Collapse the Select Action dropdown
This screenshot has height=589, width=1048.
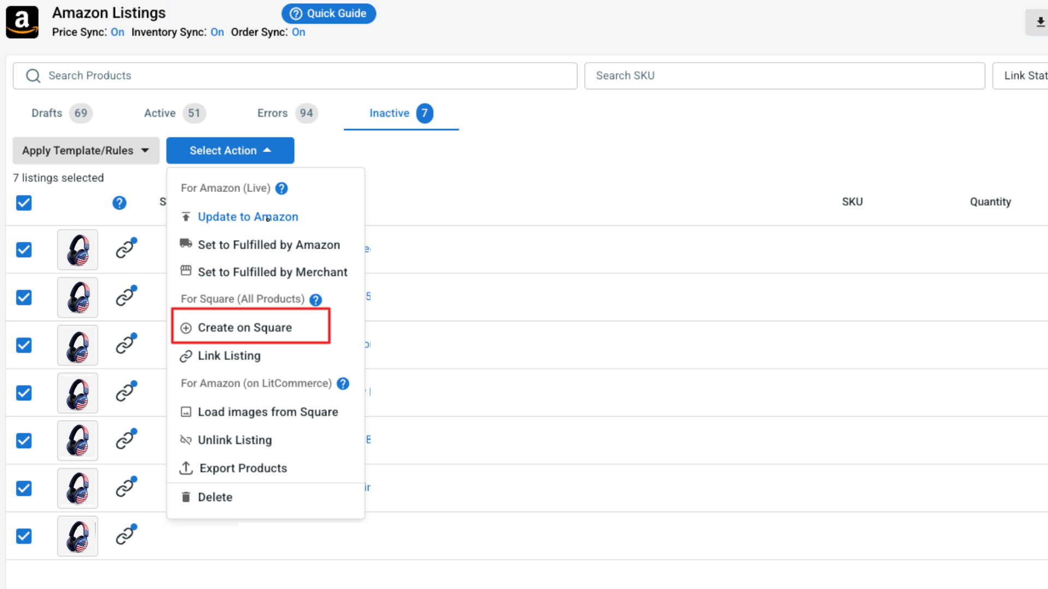tap(230, 151)
